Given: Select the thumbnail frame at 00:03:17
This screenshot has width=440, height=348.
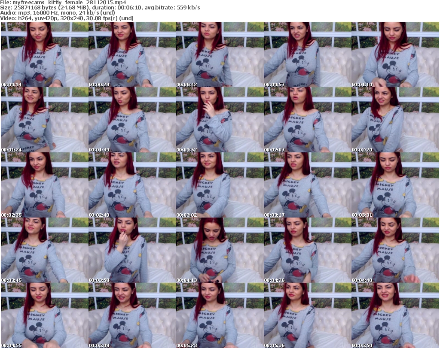Looking at the screenshot, I should [x=308, y=185].
